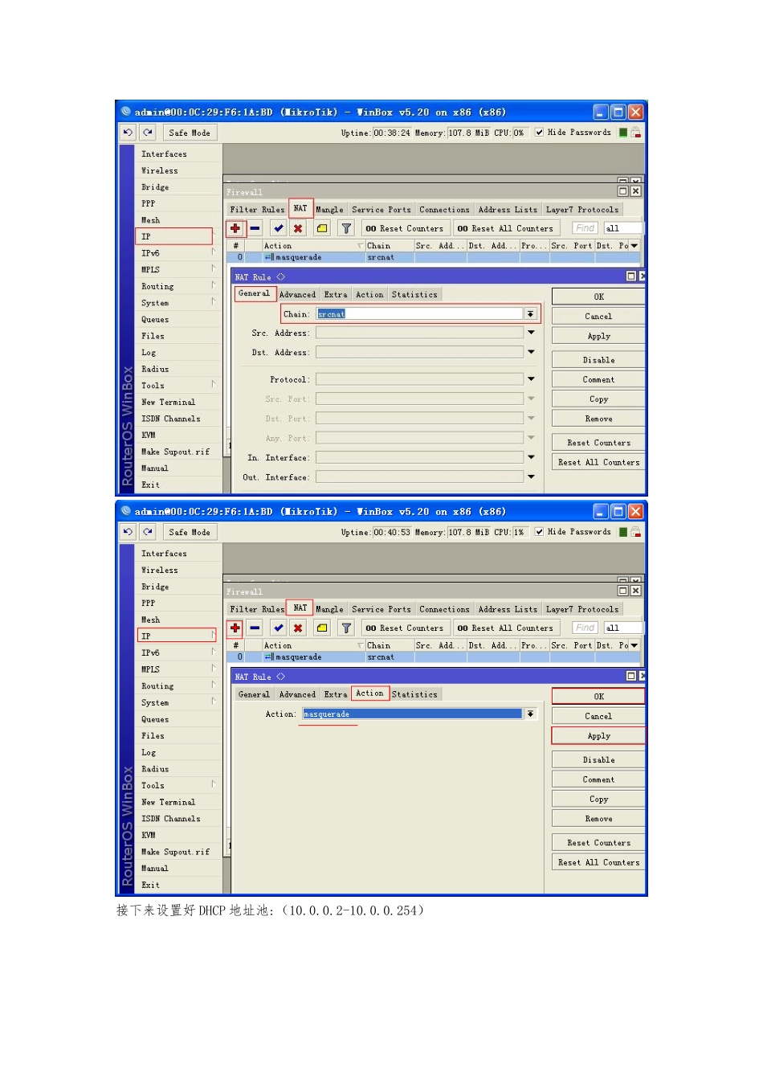Open the Chain dropdown showing srcnat
This screenshot has width=763, height=1080.
click(x=531, y=314)
